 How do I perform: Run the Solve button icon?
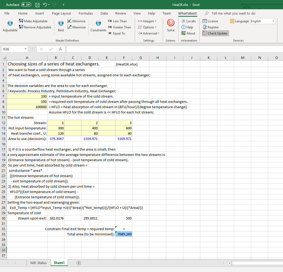click(171, 23)
